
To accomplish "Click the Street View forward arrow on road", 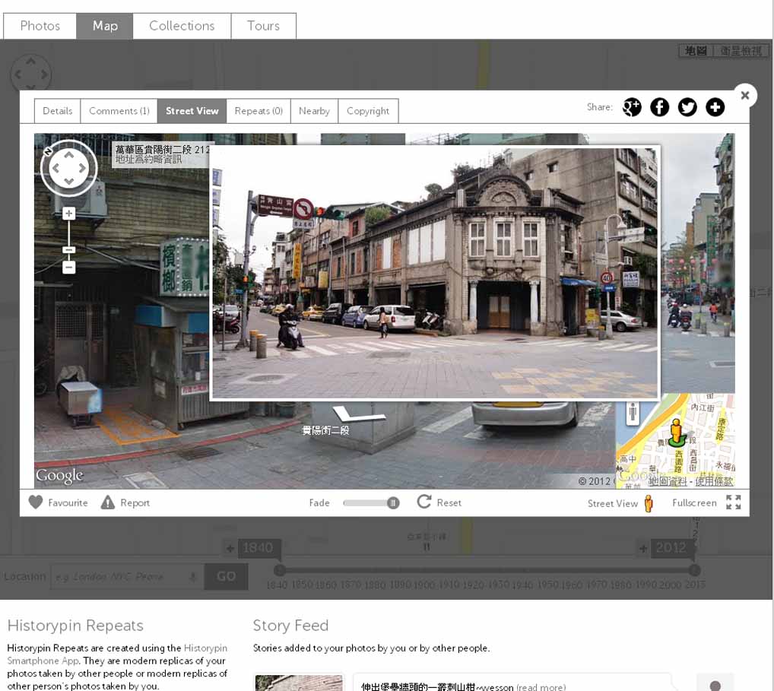I will pos(359,414).
